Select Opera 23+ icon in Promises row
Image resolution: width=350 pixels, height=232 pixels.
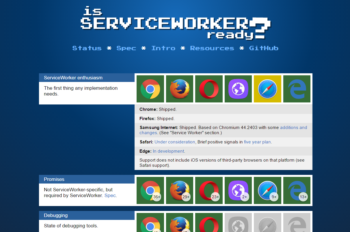pos(209,190)
